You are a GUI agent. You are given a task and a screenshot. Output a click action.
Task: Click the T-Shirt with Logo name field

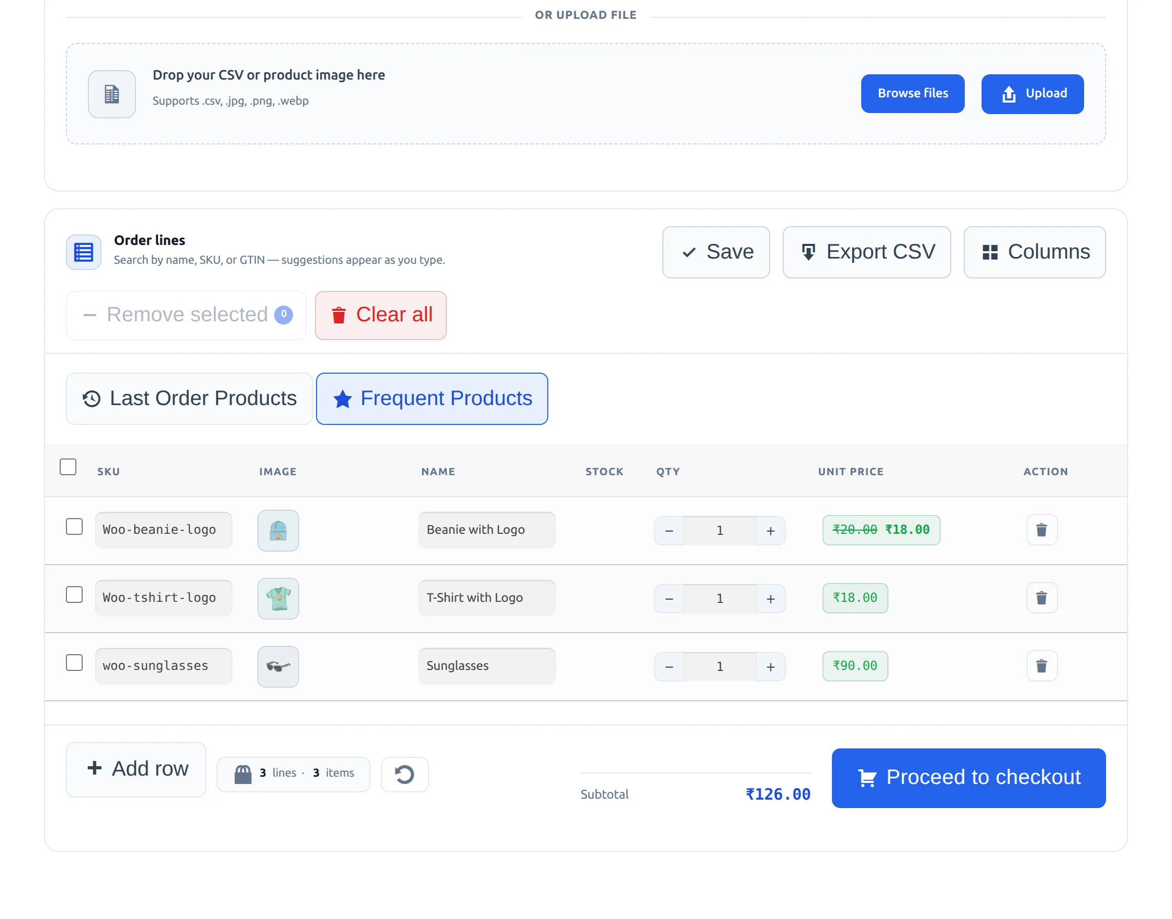(x=487, y=597)
